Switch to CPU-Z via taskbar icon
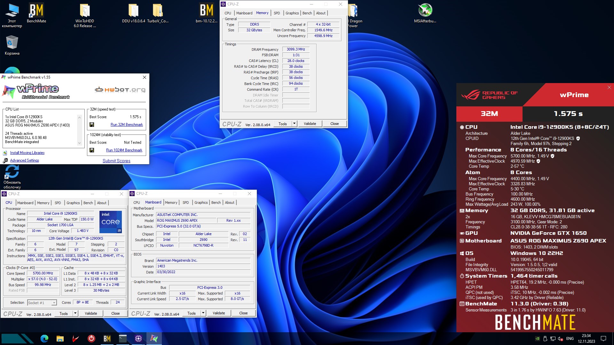 (138, 339)
